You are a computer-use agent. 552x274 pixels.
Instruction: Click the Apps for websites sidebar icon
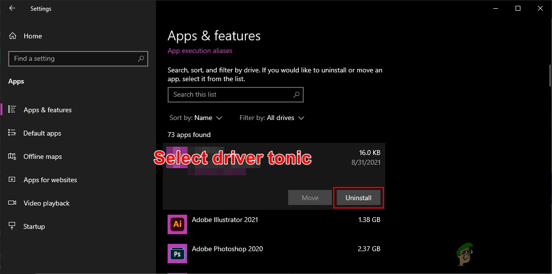(x=12, y=180)
